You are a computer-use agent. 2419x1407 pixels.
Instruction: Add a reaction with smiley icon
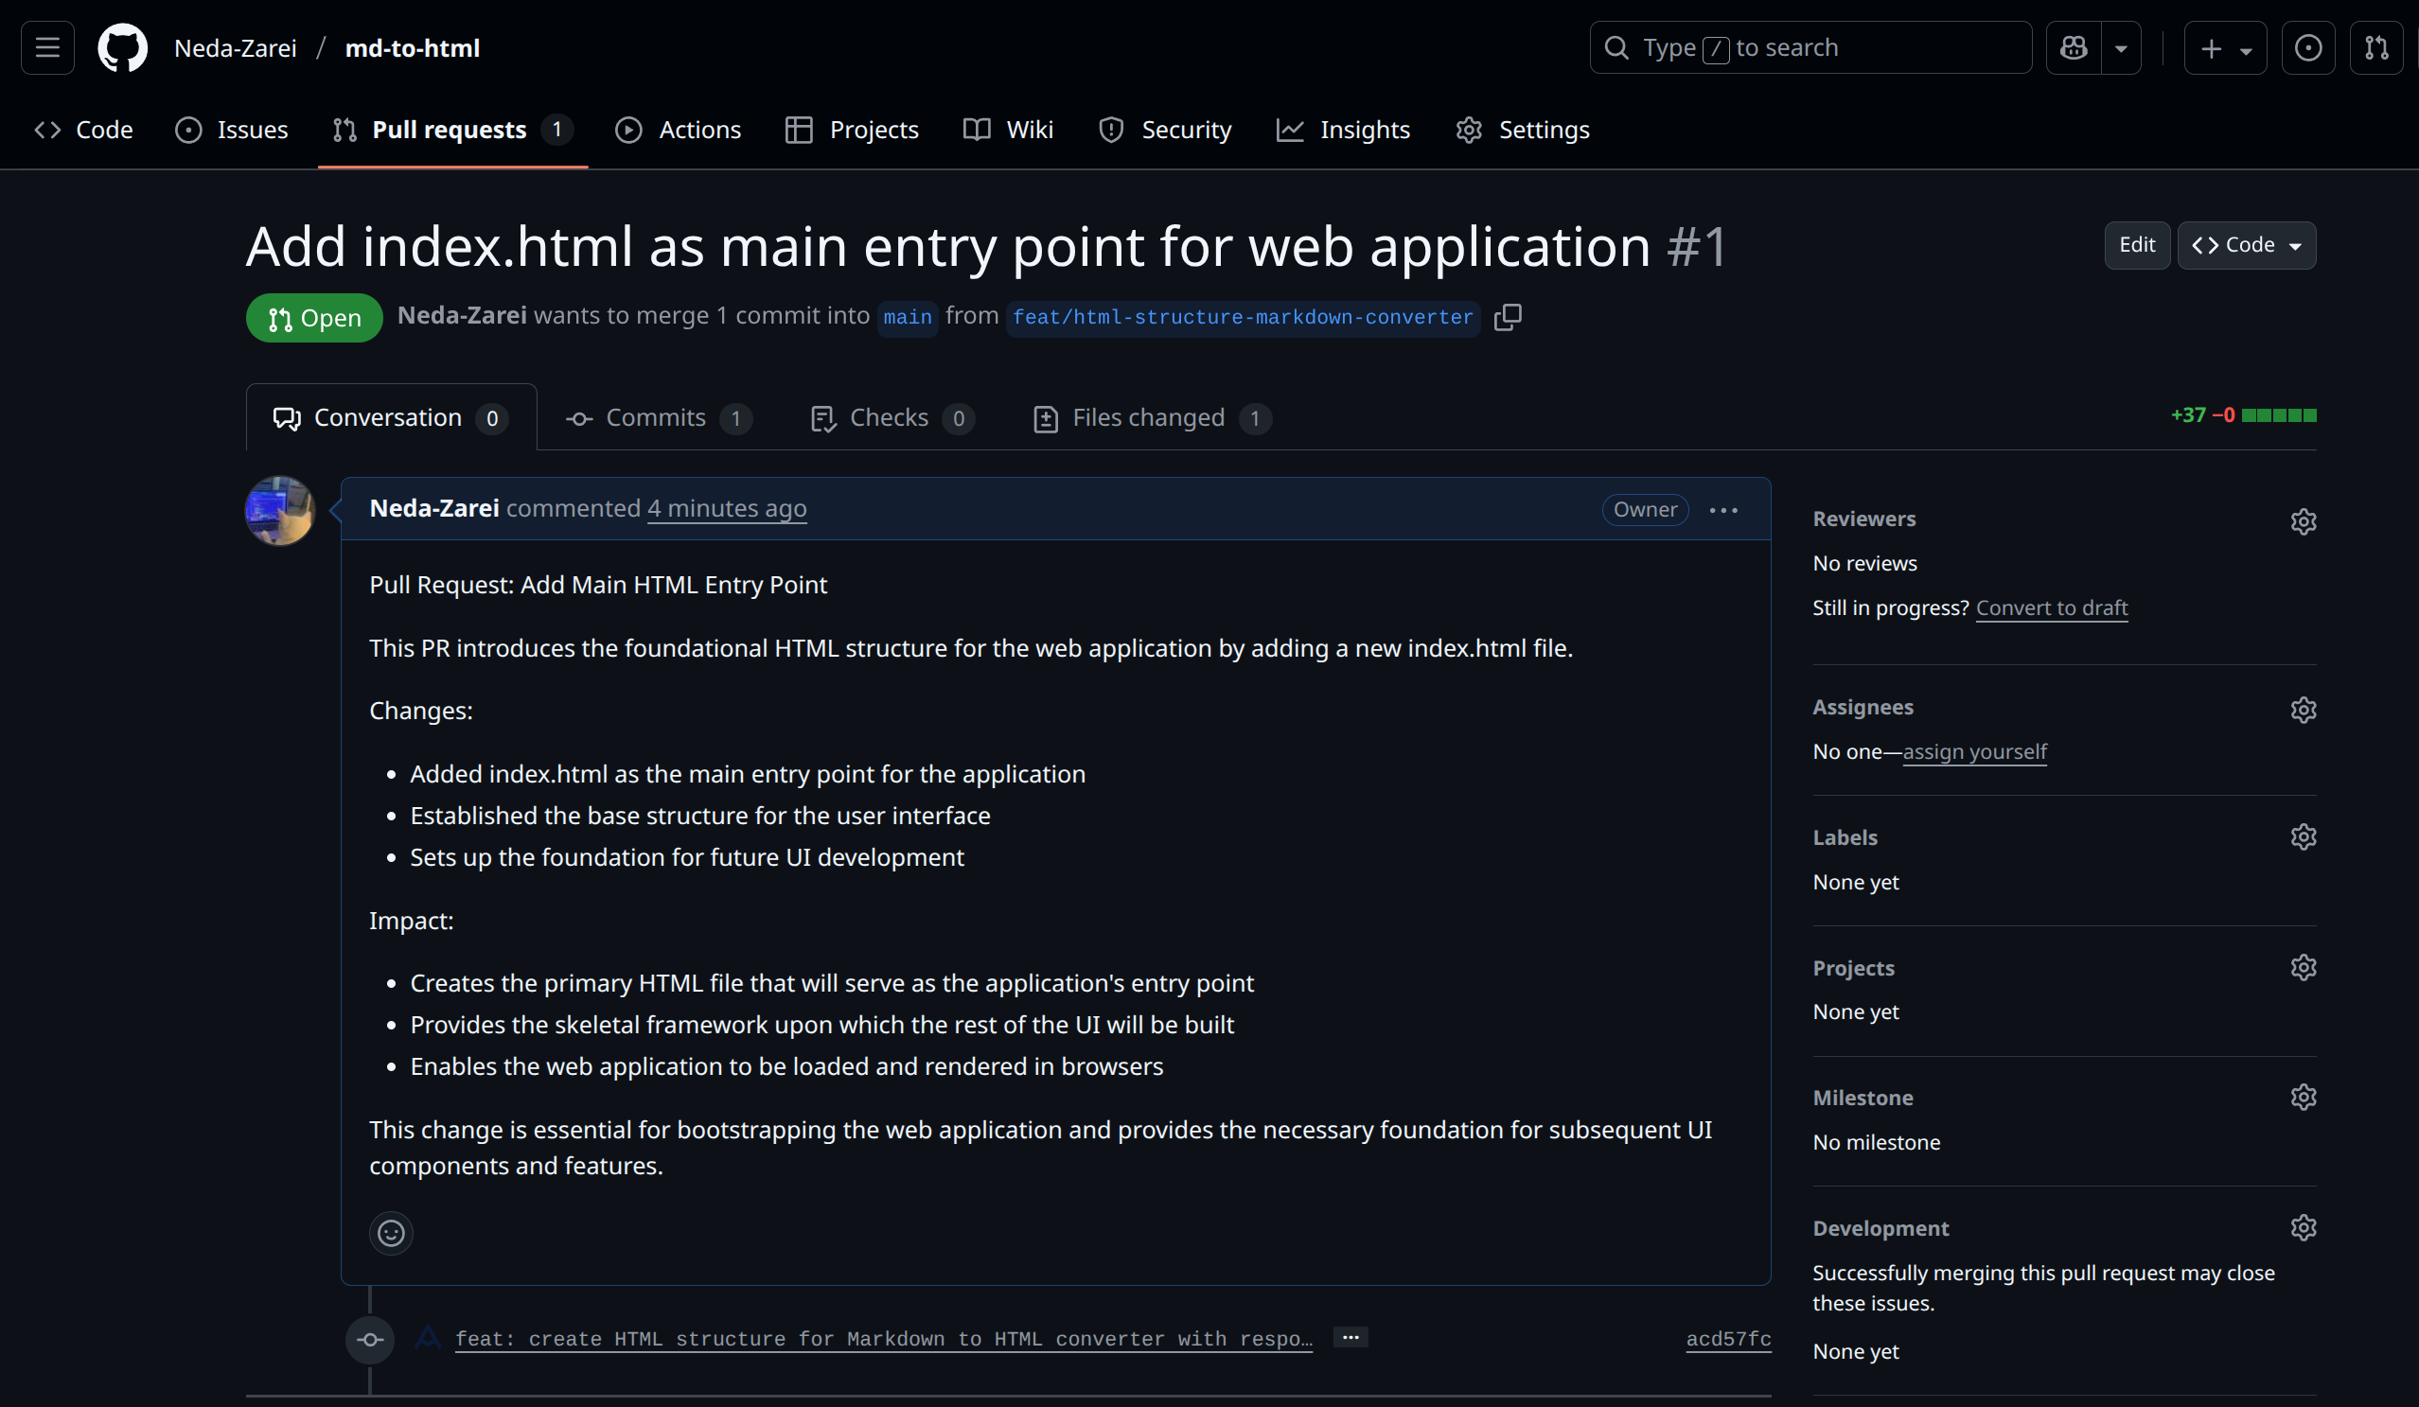391,1232
